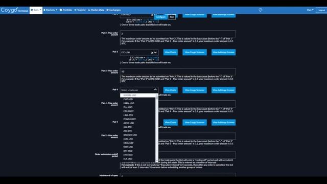Go to the Portfolio page

click(x=66, y=10)
